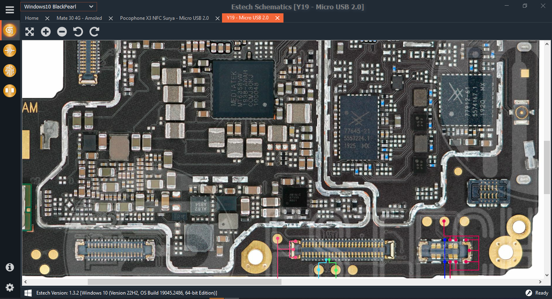Click the Estech Version 1.3.2 status text

pos(127,293)
